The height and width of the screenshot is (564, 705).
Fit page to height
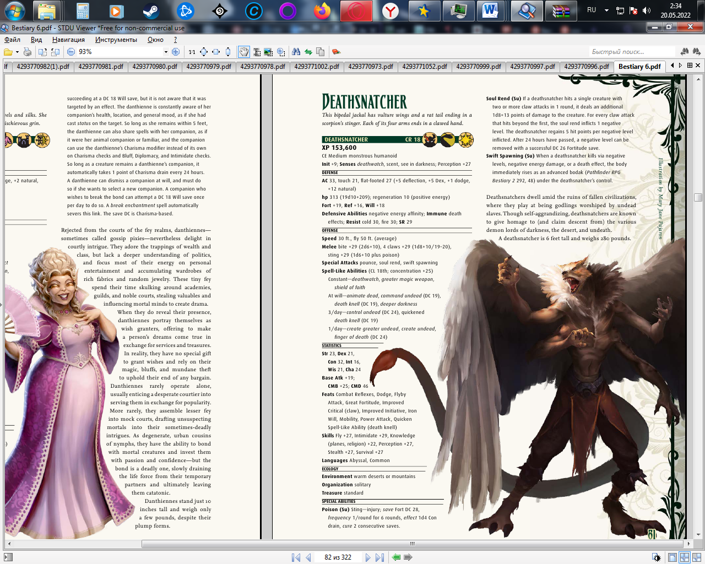(x=228, y=52)
